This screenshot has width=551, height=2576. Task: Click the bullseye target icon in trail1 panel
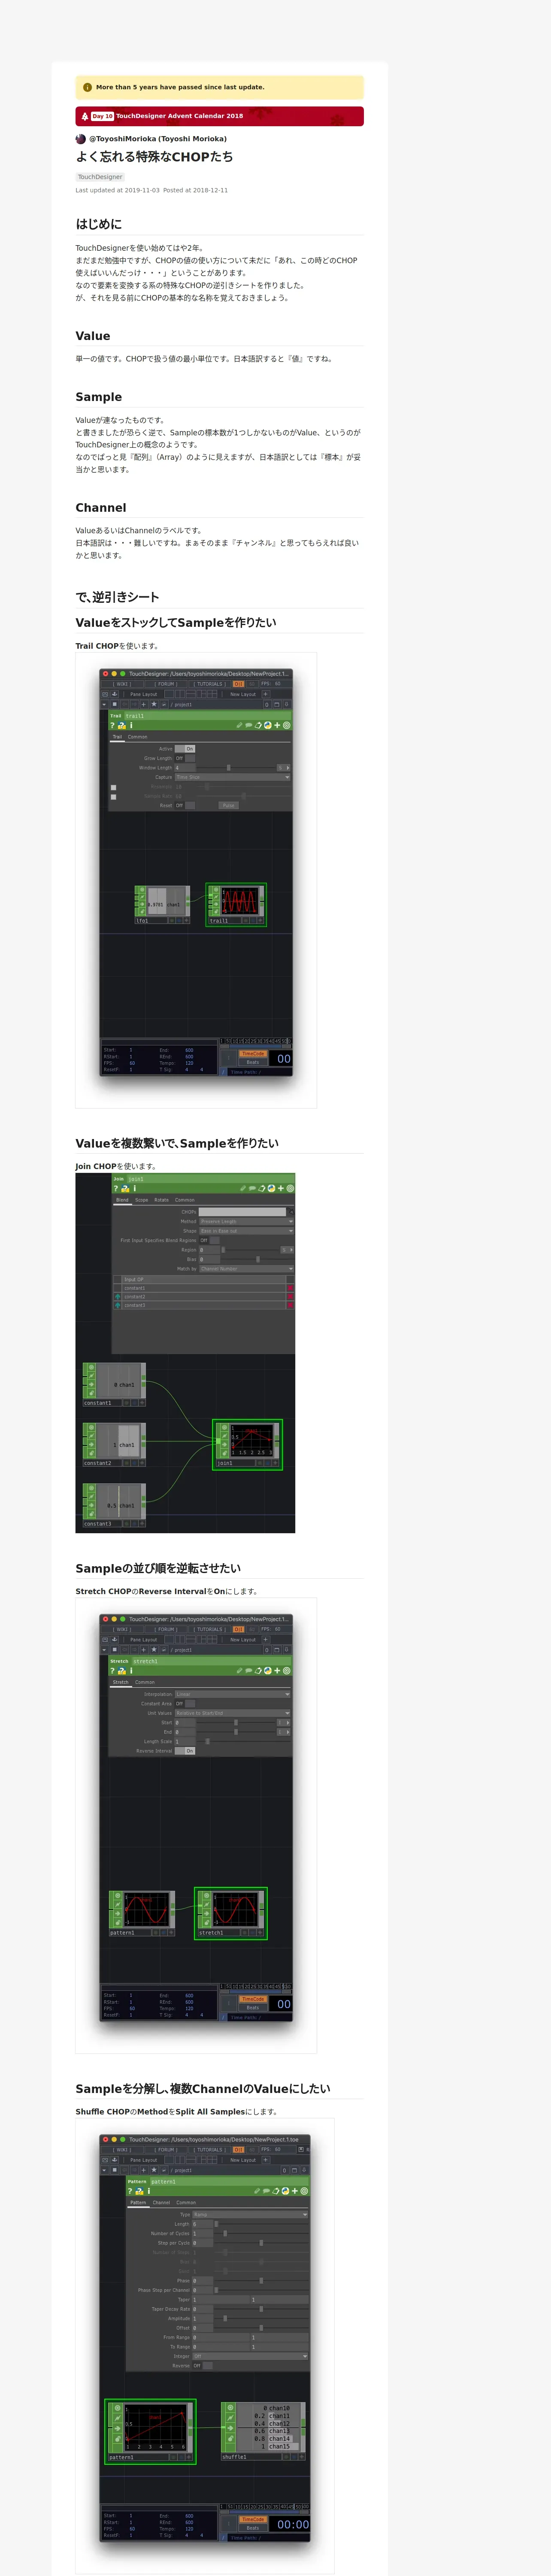tap(287, 726)
